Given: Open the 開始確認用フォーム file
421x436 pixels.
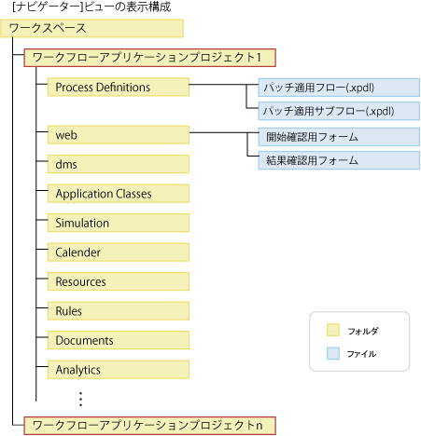Looking at the screenshot, I should 339,137.
